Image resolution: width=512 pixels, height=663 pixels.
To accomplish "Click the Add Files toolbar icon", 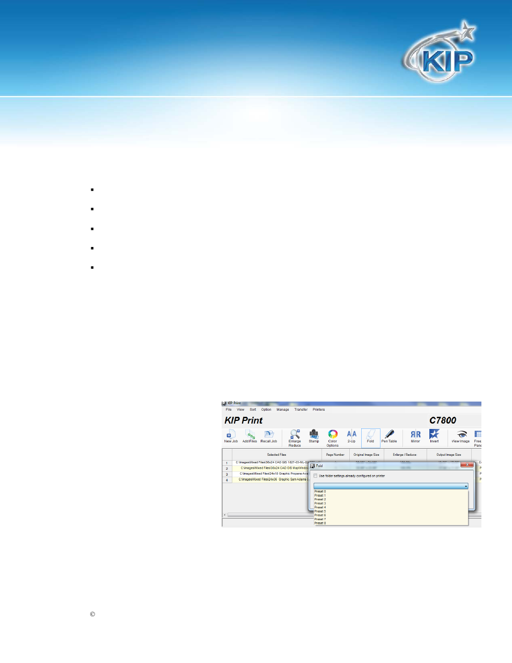I will [250, 436].
